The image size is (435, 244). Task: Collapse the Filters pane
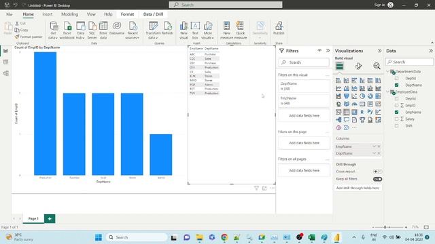328,51
